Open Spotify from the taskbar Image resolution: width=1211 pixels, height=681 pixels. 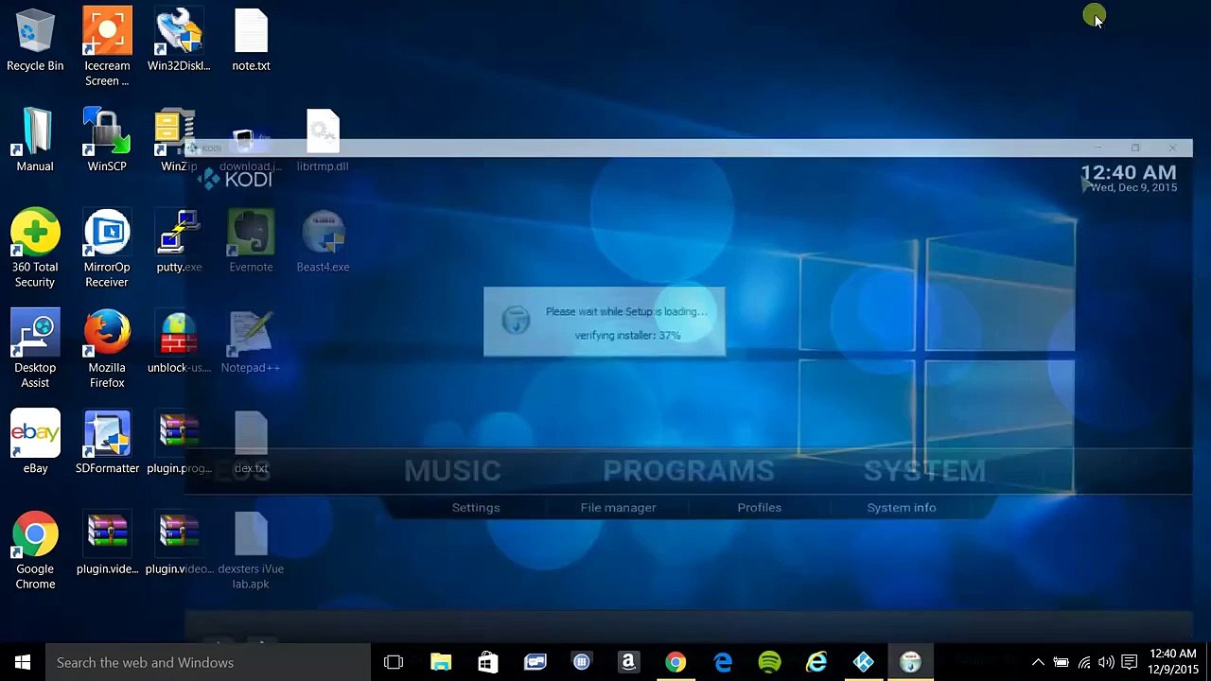769,662
